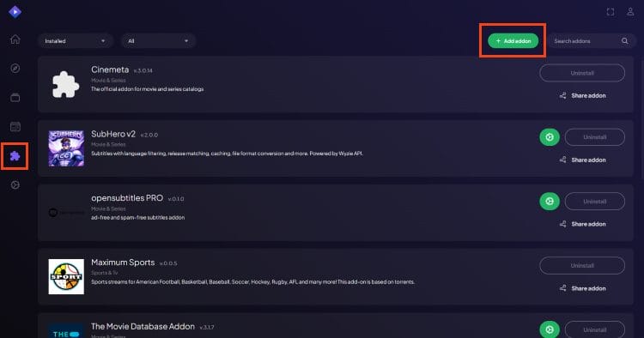Click share icon for opensubtitles PRO
Viewport: 644px width, 338px height.
pyautogui.click(x=563, y=224)
